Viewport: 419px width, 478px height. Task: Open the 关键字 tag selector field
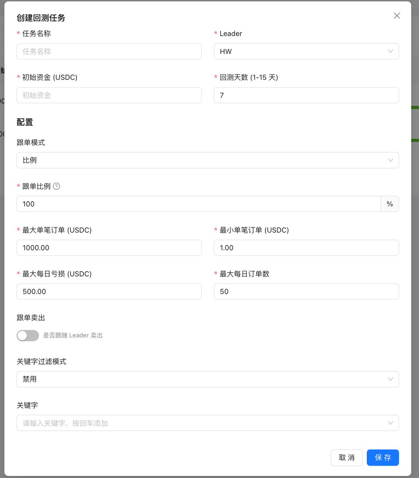tap(208, 423)
